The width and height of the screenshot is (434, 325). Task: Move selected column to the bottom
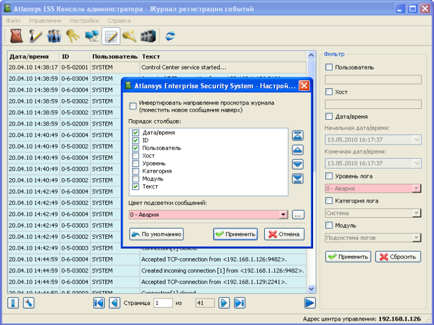tap(298, 179)
